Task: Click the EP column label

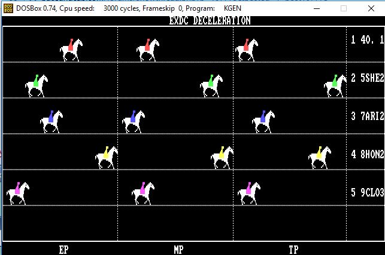Action: tap(64, 250)
